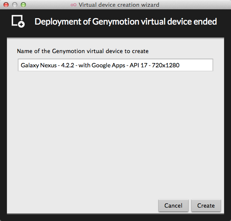Click the 'Deployment of Genymotion virtual device ended' heading
Screen dimensions: 231x221
click(125, 22)
